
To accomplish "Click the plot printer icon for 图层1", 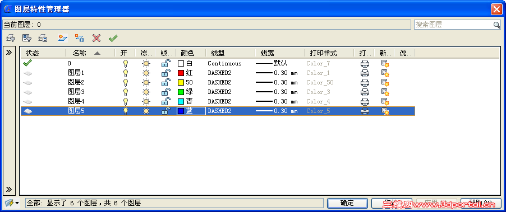I will coord(365,73).
